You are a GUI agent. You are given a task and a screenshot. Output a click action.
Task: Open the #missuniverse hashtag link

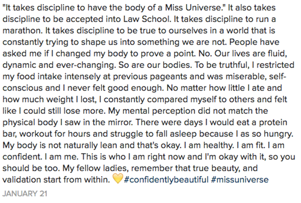(x=240, y=179)
